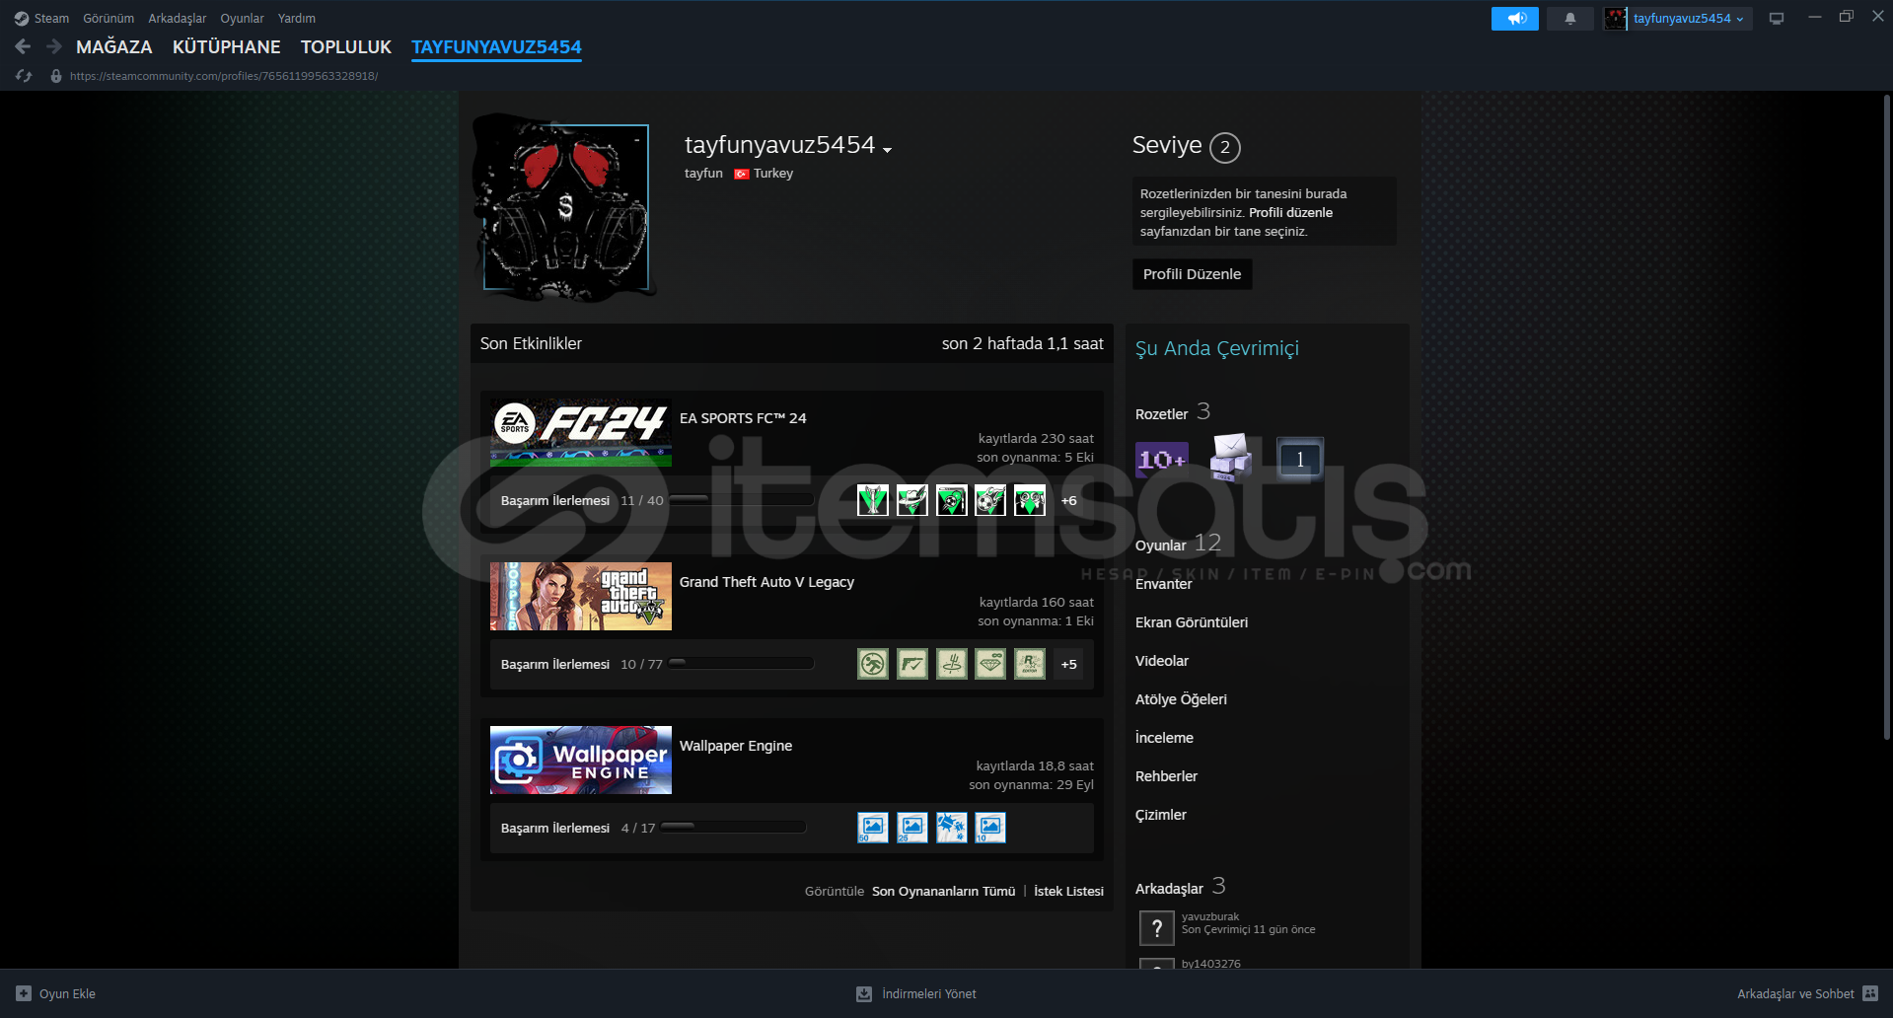Open the İstek Listesi link

pyautogui.click(x=1069, y=891)
